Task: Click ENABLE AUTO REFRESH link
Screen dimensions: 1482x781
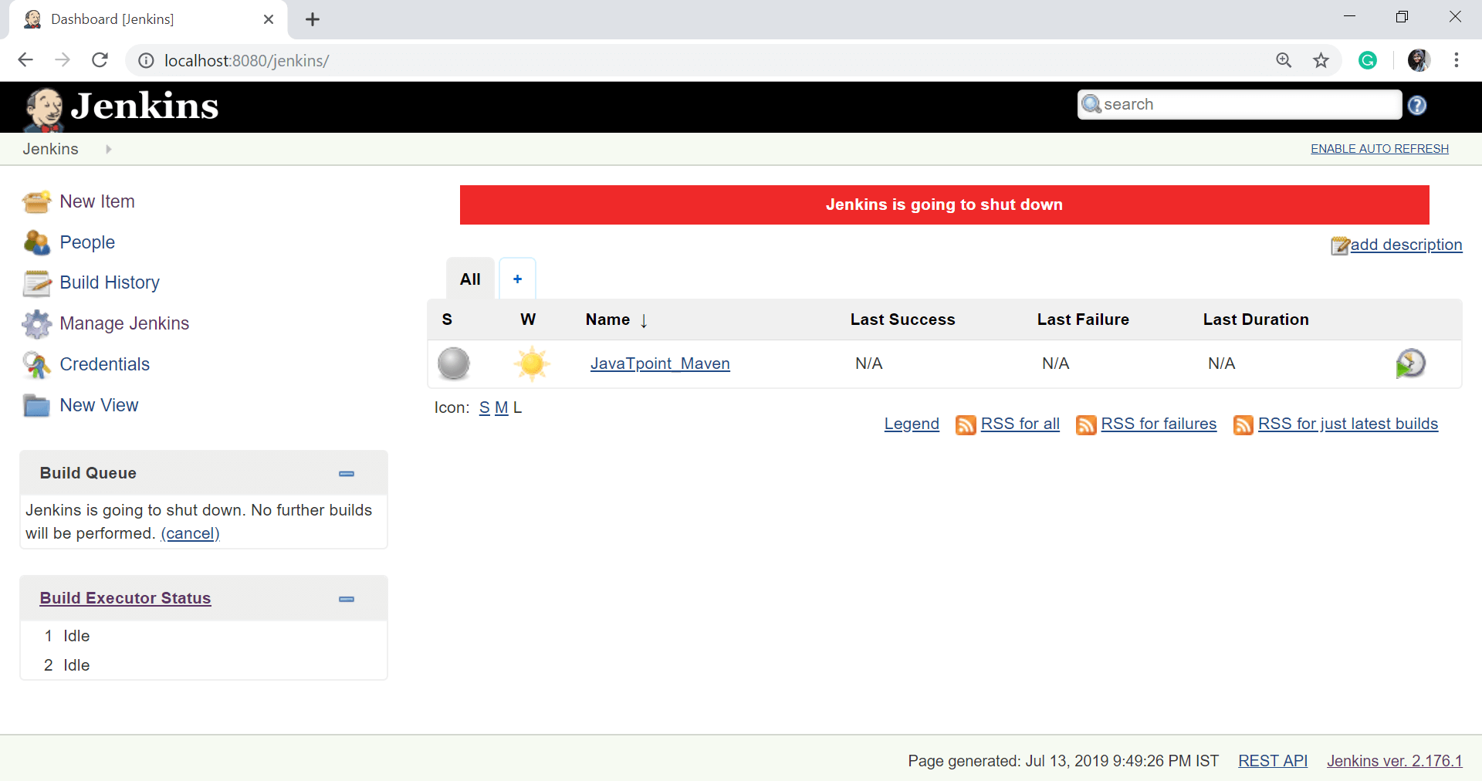Action: click(1379, 149)
